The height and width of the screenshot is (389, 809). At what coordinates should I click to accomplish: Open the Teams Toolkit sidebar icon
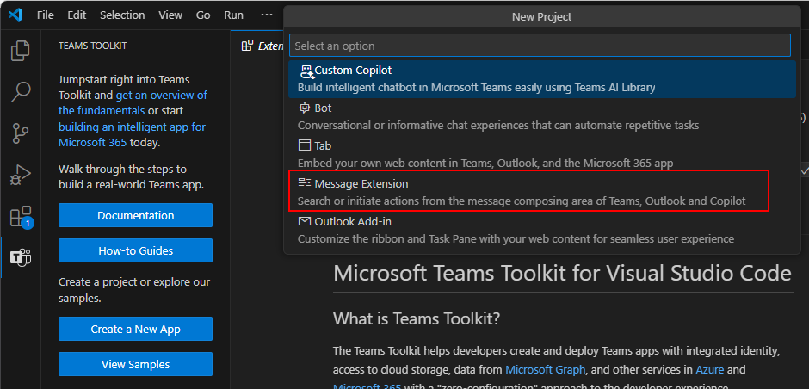(x=22, y=257)
